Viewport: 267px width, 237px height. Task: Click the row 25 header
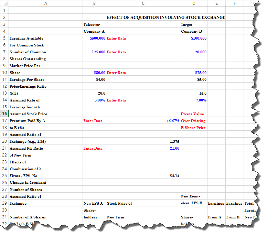(x=4, y=176)
